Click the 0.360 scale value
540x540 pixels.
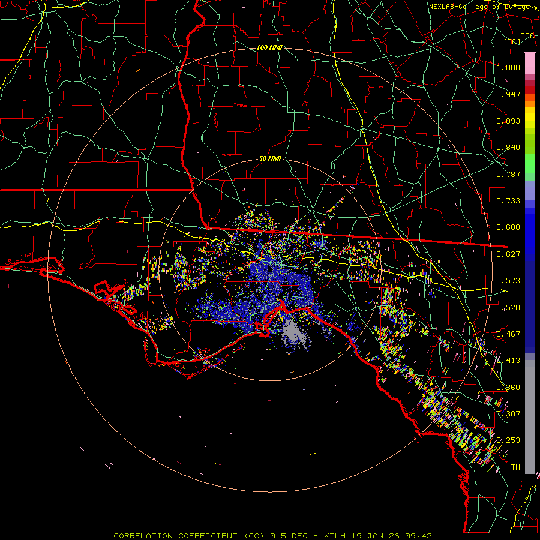point(508,388)
